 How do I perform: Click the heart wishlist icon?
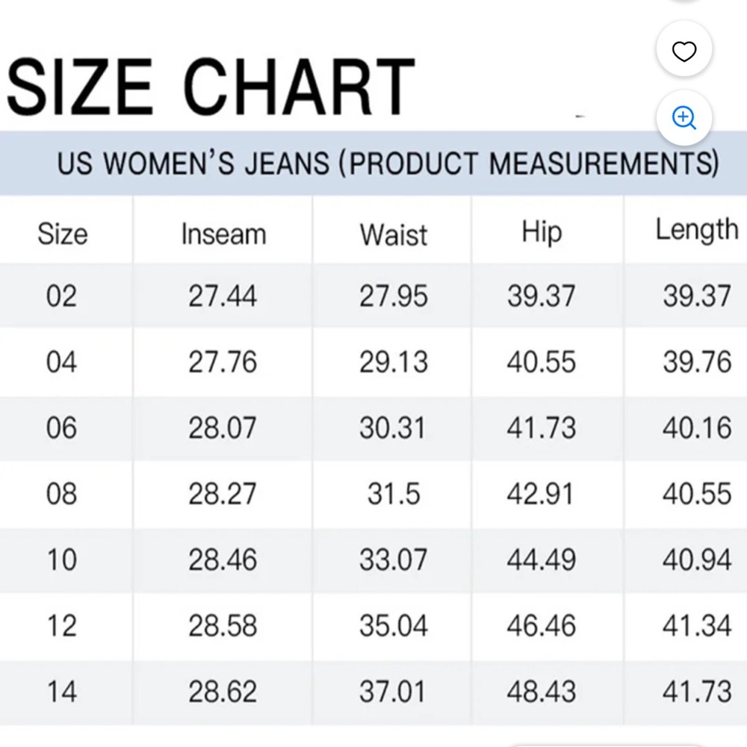pyautogui.click(x=684, y=51)
